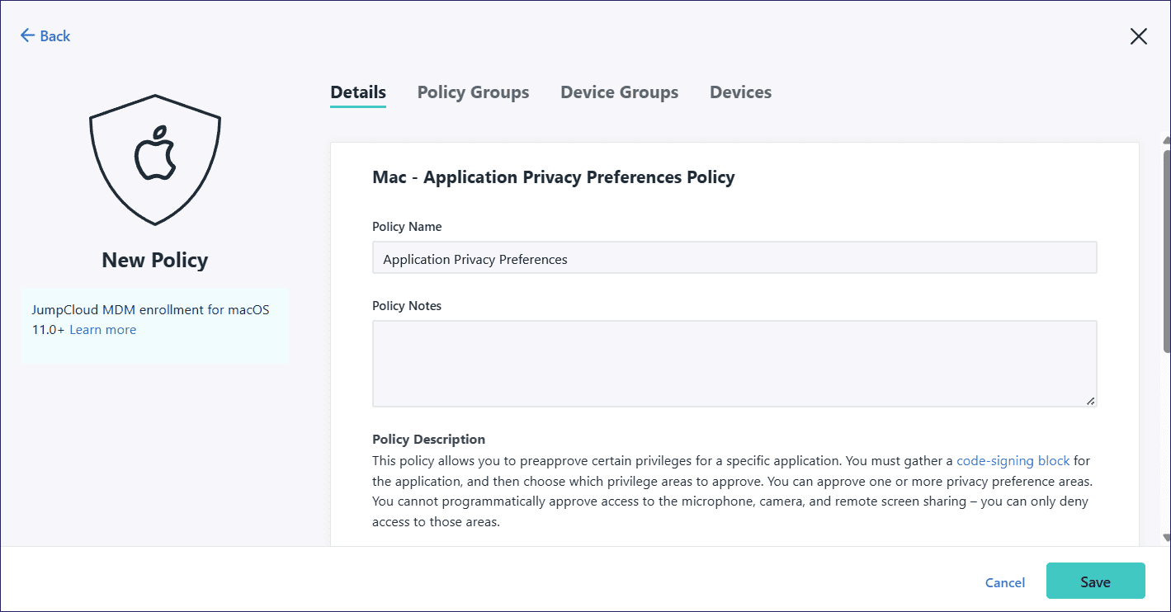Screen dimensions: 1171x612
Task: Switch to the Device Groups tab
Action: (x=619, y=92)
